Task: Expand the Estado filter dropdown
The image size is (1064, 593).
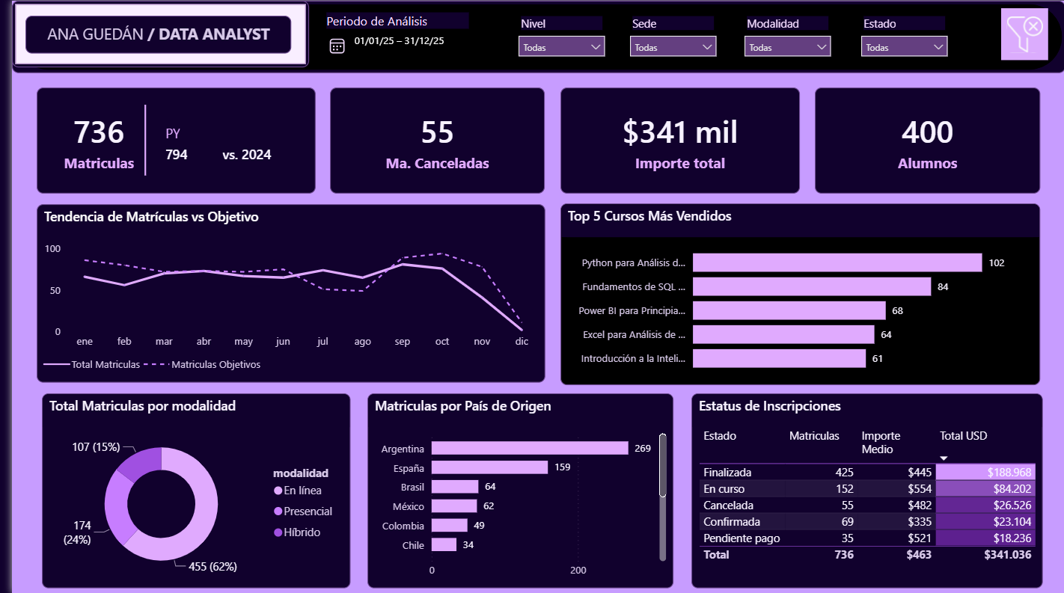Action: click(904, 47)
